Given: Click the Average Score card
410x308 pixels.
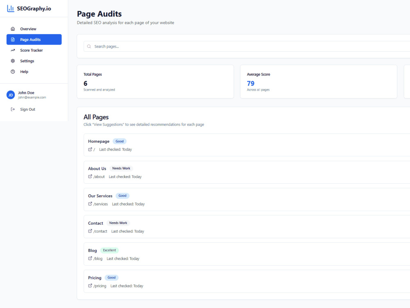Looking at the screenshot, I should click(x=319, y=82).
